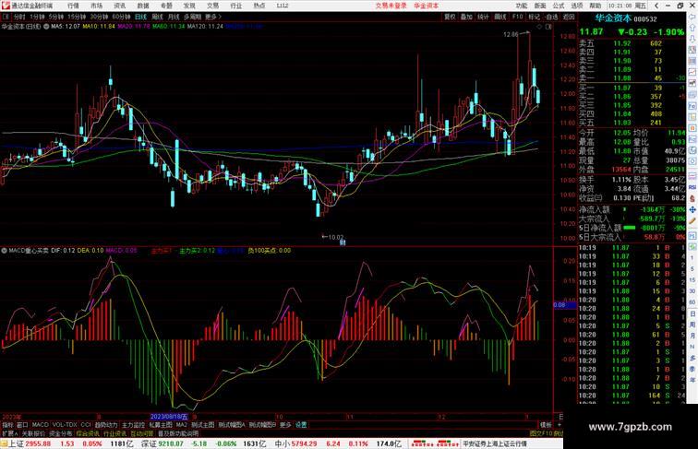This screenshot has height=449, width=698.
Task: Click the diamond icon at chart top-right
Action: 539,27
